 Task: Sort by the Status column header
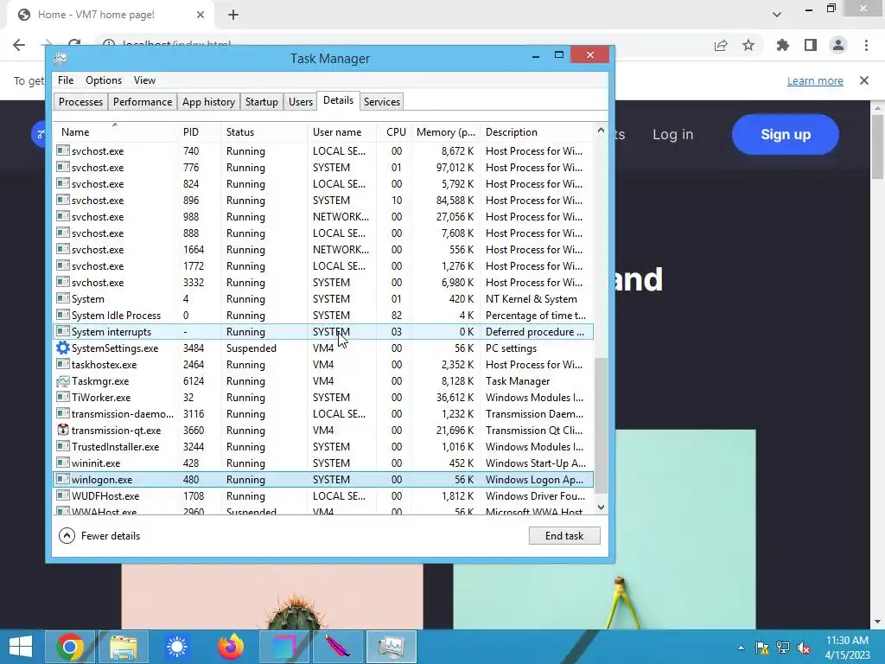264,131
